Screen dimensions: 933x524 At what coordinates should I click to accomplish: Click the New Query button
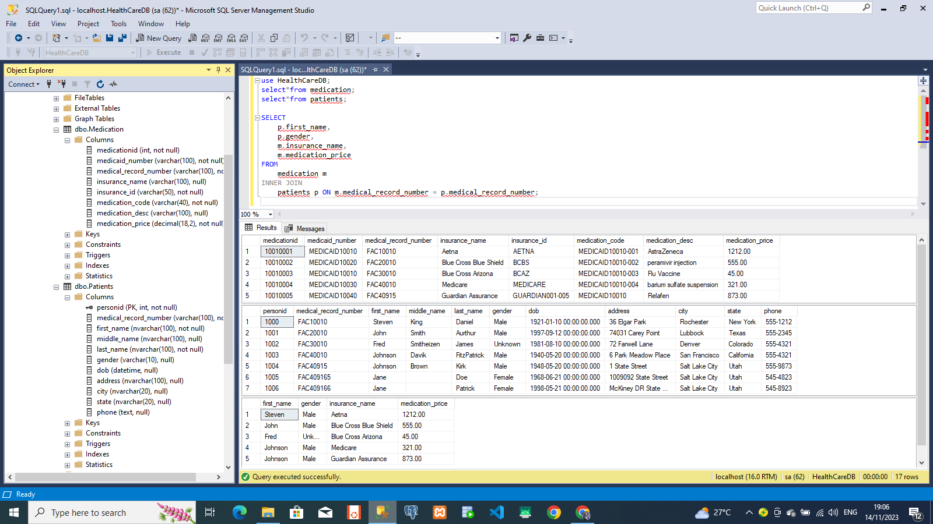click(x=159, y=38)
